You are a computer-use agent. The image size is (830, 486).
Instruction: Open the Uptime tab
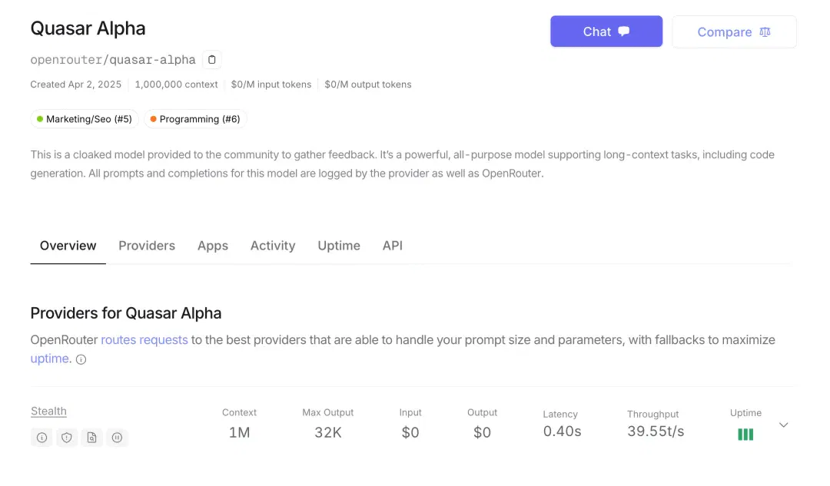point(339,246)
